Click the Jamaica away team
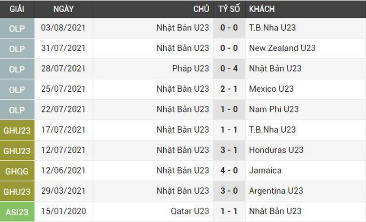The width and height of the screenshot is (366, 222). (265, 171)
